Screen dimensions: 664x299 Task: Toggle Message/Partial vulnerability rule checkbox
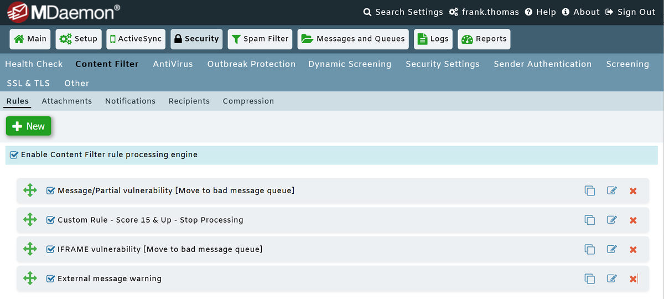[x=51, y=190]
